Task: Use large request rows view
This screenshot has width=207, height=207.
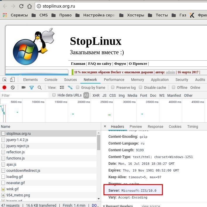Action: [62, 87]
